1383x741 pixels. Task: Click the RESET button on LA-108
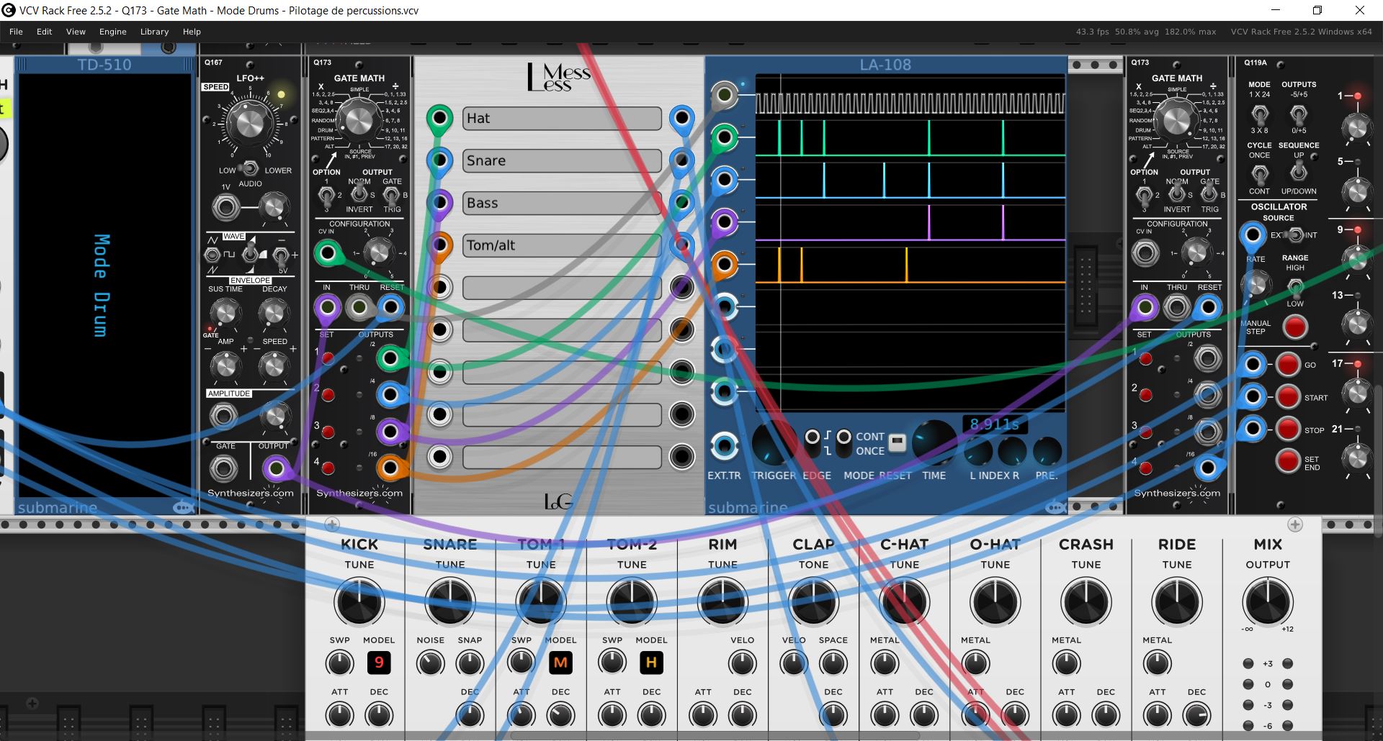[x=897, y=442]
